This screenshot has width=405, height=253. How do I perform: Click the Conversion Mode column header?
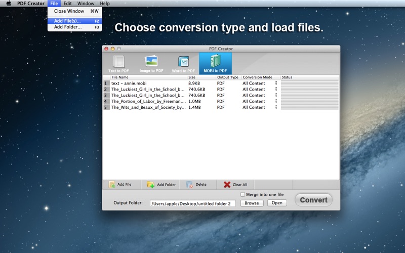click(x=261, y=77)
